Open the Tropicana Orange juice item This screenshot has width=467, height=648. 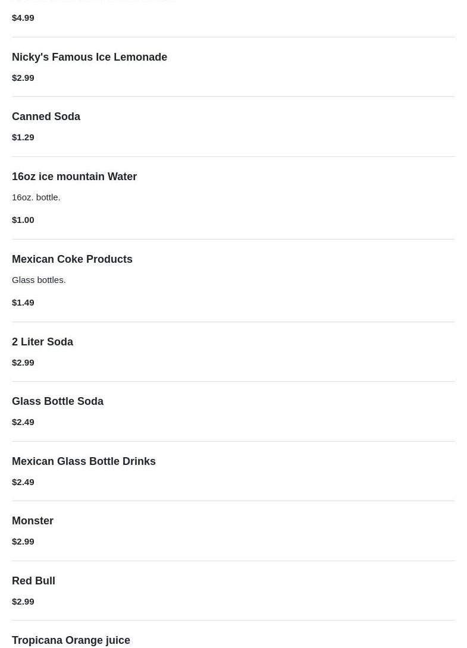point(71,640)
